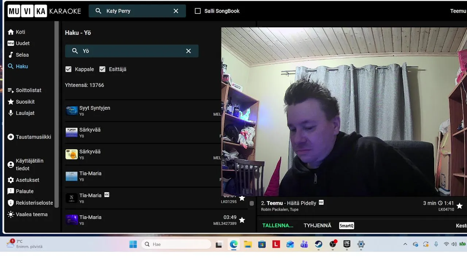Click the volume speaker tray icon

tap(454, 244)
